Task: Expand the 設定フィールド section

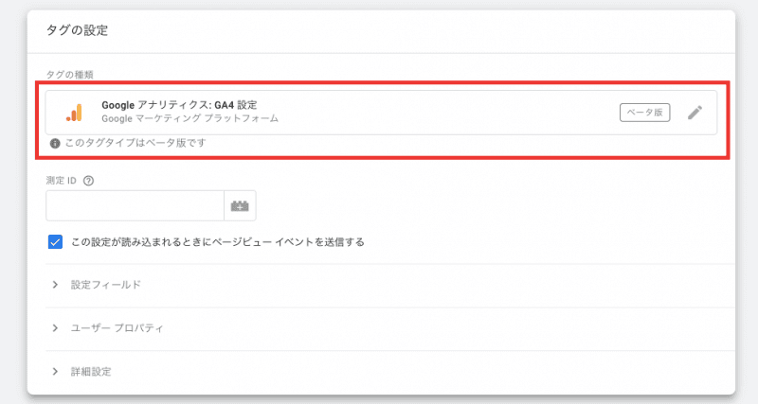Action: (55, 285)
